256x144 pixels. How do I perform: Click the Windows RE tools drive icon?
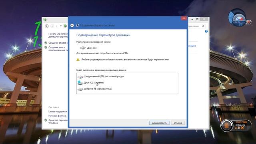[x=80, y=89]
